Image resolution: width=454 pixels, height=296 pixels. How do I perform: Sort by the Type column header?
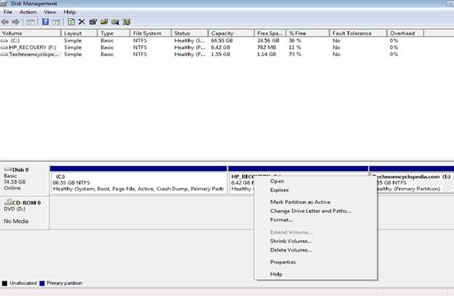pos(114,33)
